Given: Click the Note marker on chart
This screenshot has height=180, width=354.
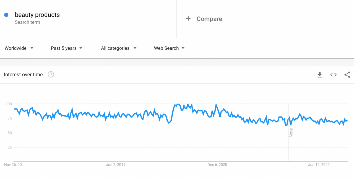Looking at the screenshot, I should (291, 133).
